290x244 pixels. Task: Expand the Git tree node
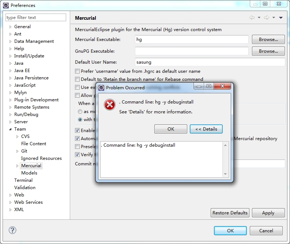(18, 151)
